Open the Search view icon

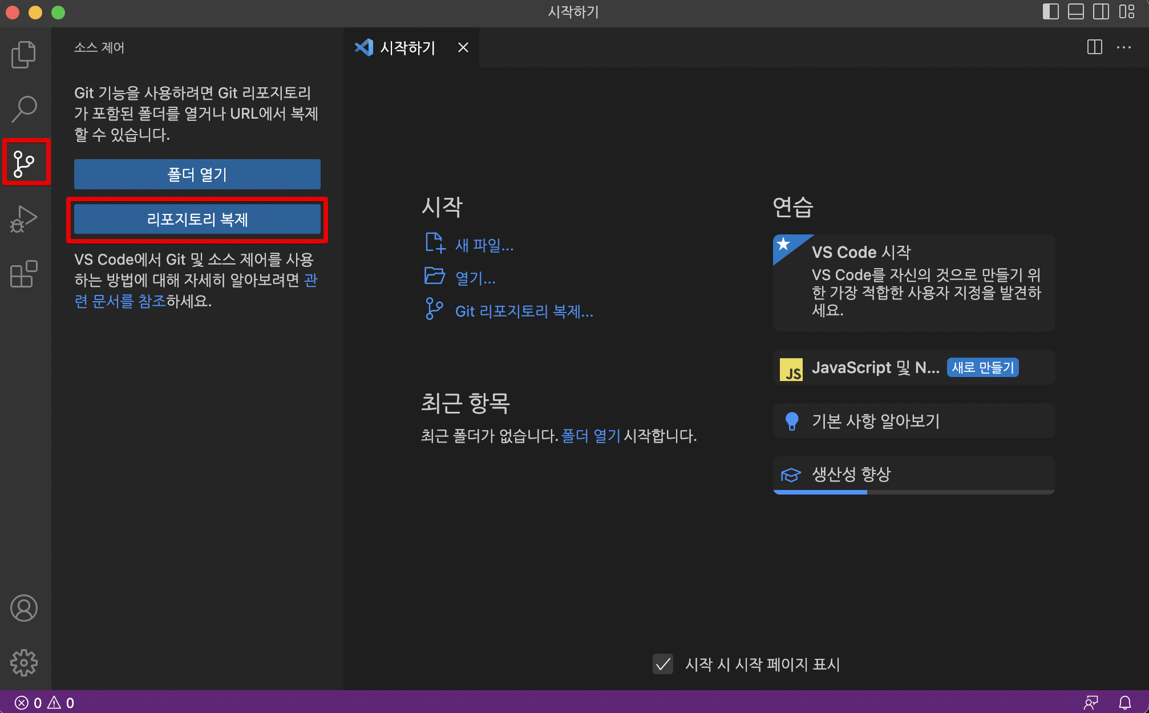coord(24,108)
